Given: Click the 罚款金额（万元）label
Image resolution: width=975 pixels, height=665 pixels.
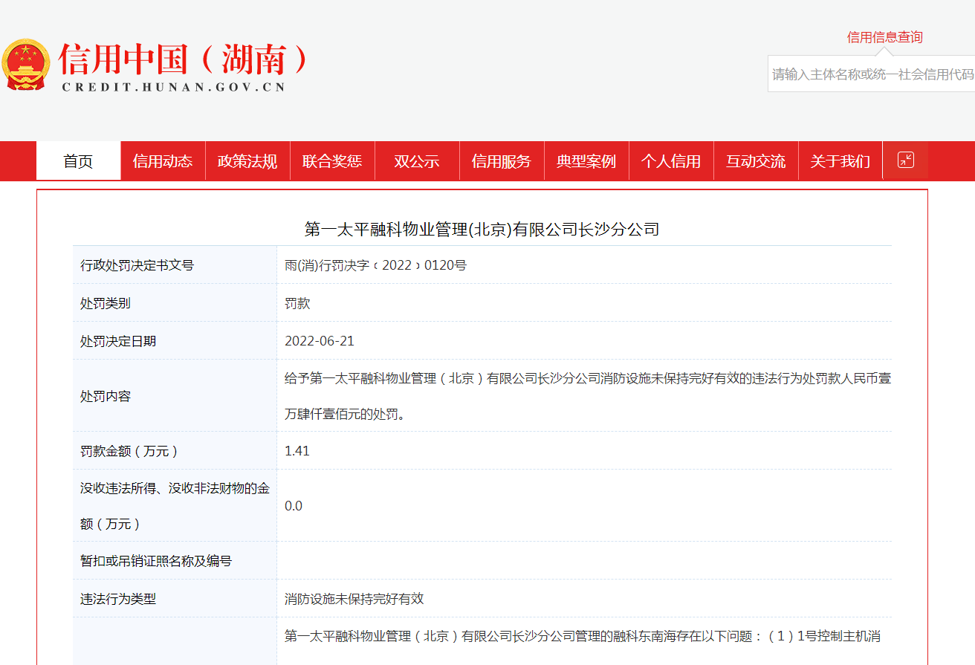Looking at the screenshot, I should (x=129, y=451).
